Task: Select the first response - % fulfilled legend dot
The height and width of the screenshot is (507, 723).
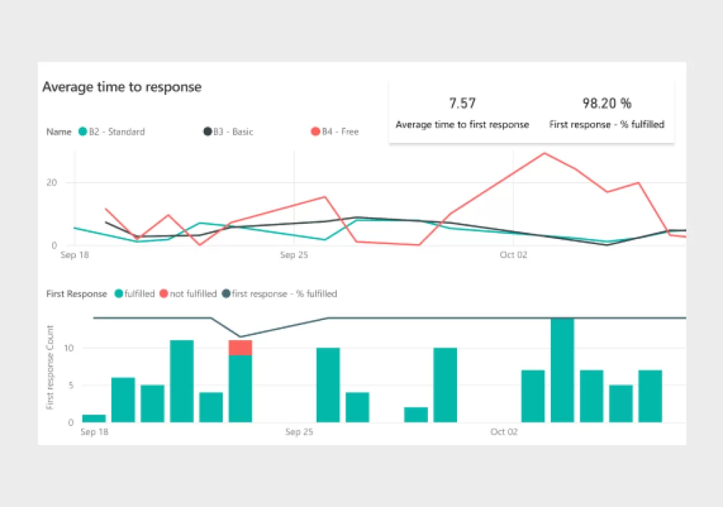Action: 226,294
